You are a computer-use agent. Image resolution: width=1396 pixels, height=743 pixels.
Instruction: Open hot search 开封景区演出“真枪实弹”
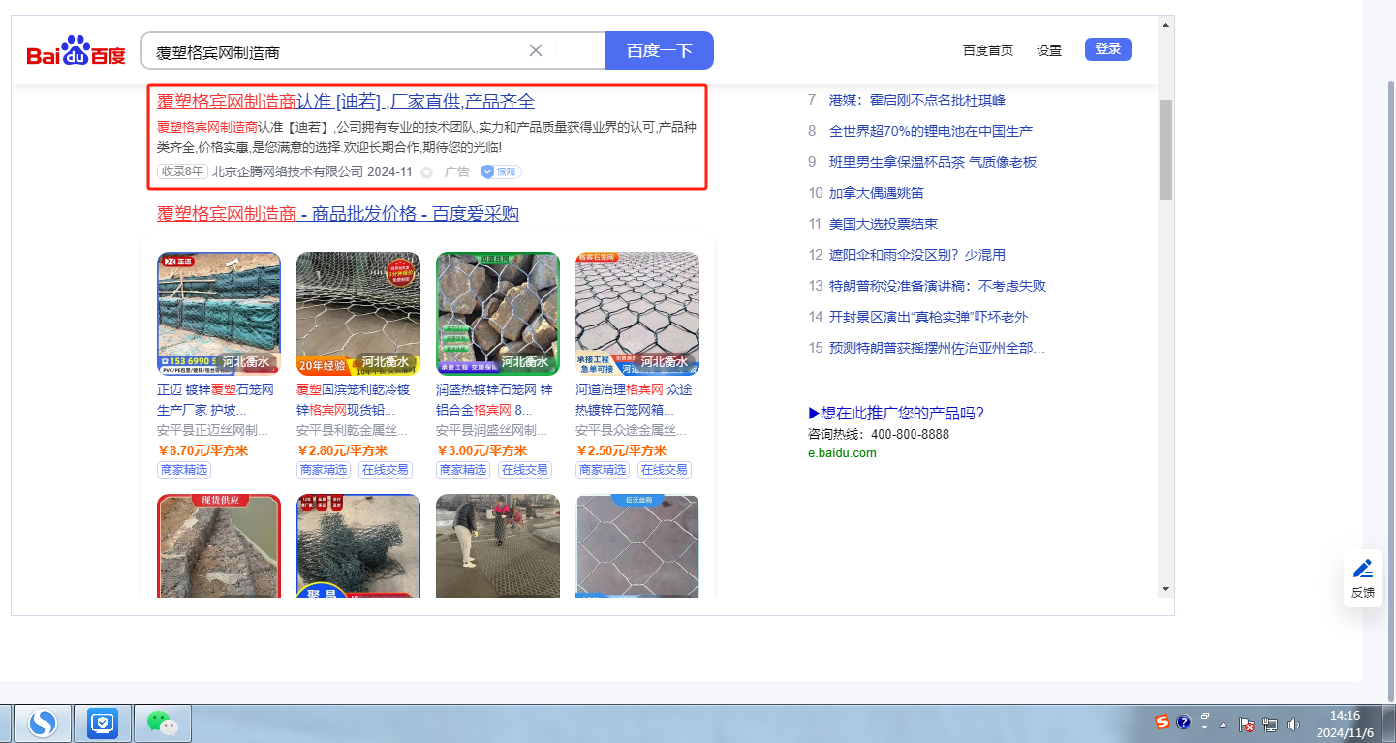(929, 317)
